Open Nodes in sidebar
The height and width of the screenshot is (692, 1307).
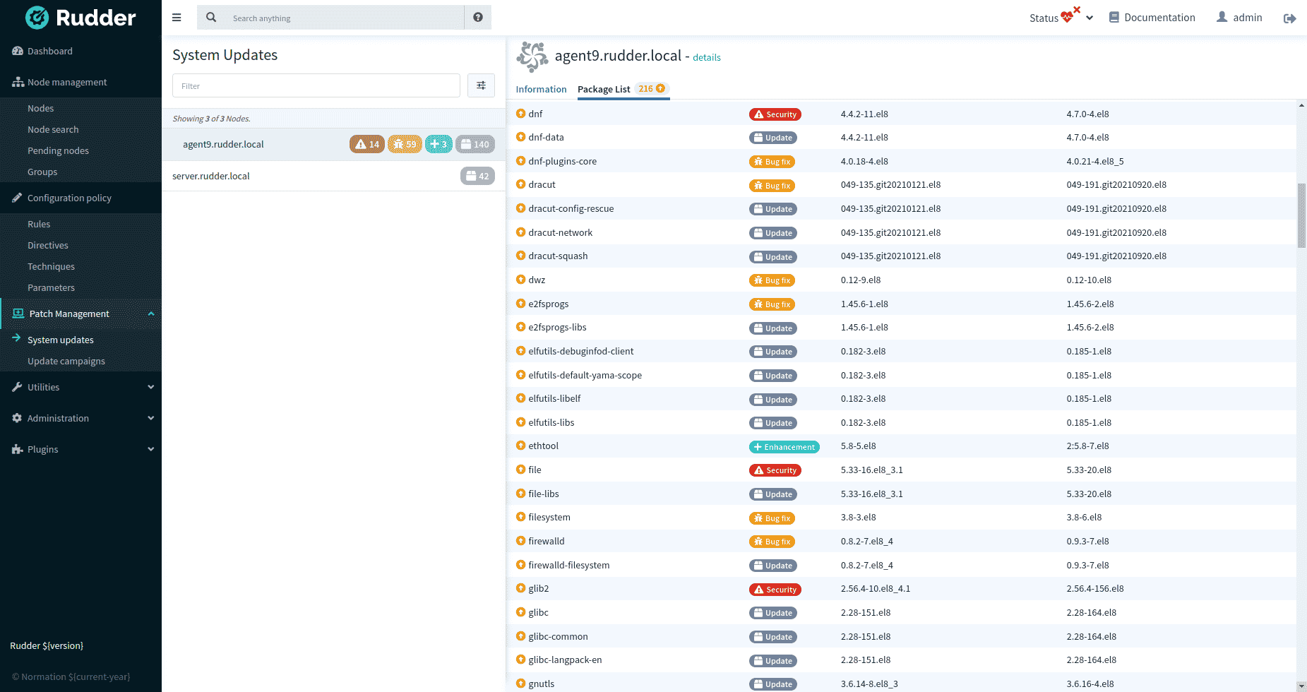click(40, 108)
